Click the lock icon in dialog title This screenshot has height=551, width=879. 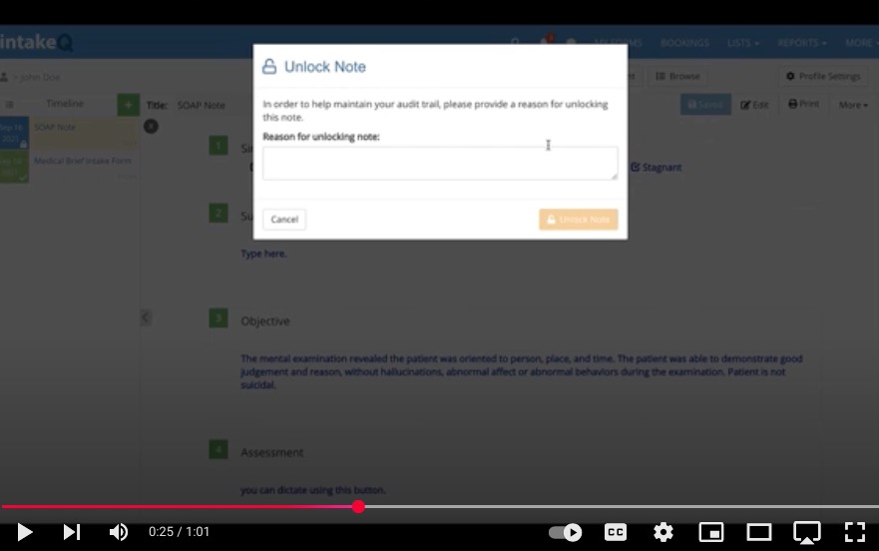tap(269, 67)
